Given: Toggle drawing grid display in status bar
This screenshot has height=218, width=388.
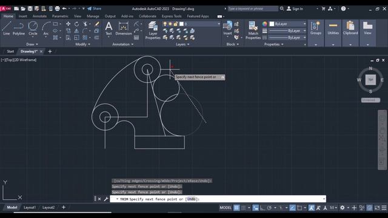Looking at the screenshot, I should pyautogui.click(x=236, y=208).
